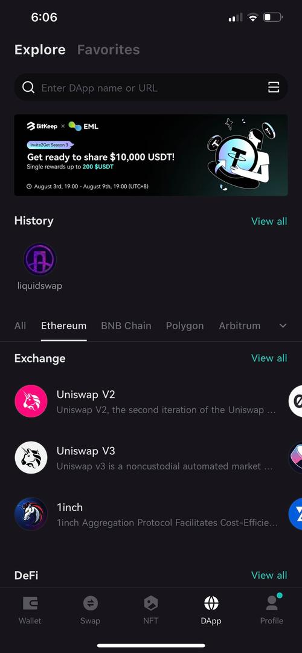Open the Profile tab icon

pyautogui.click(x=272, y=603)
